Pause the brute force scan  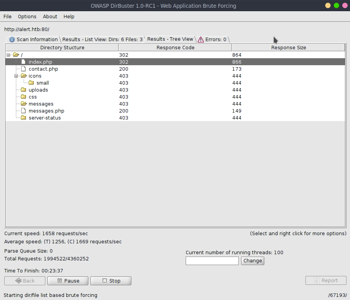(68, 281)
